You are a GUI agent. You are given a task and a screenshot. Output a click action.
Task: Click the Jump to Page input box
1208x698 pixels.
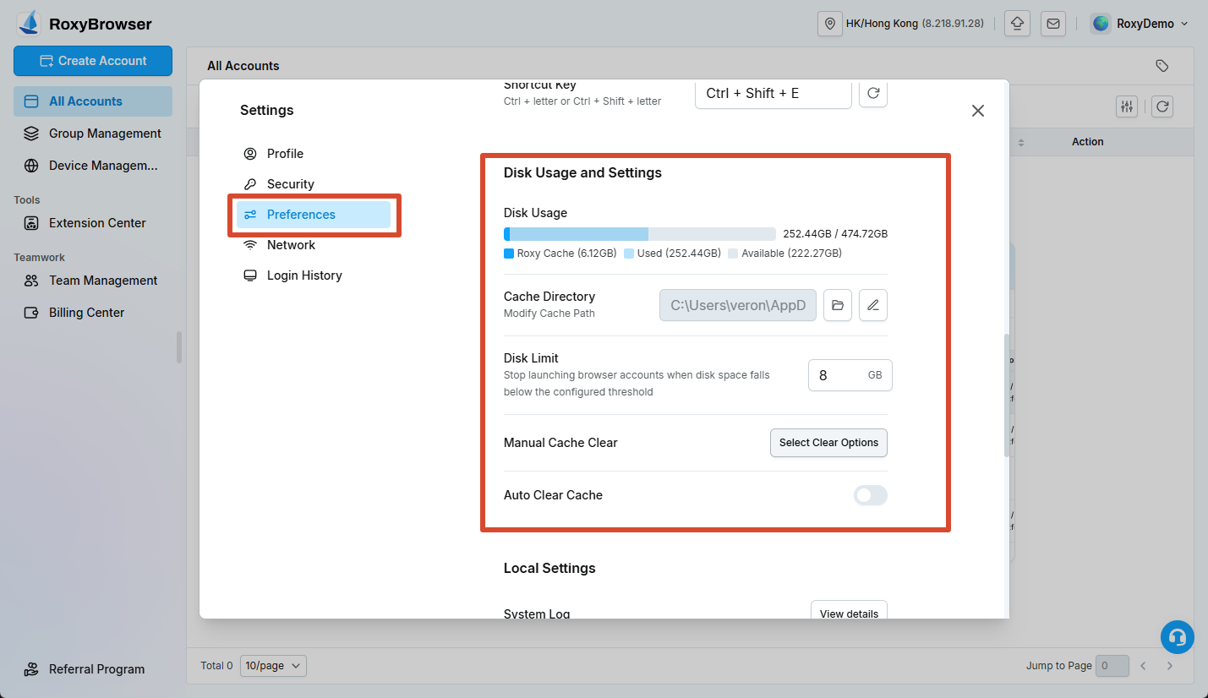[1112, 666]
